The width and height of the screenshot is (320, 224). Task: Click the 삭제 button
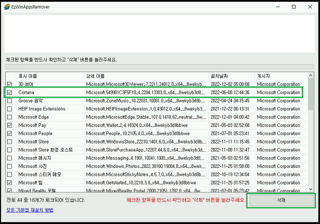click(x=281, y=200)
